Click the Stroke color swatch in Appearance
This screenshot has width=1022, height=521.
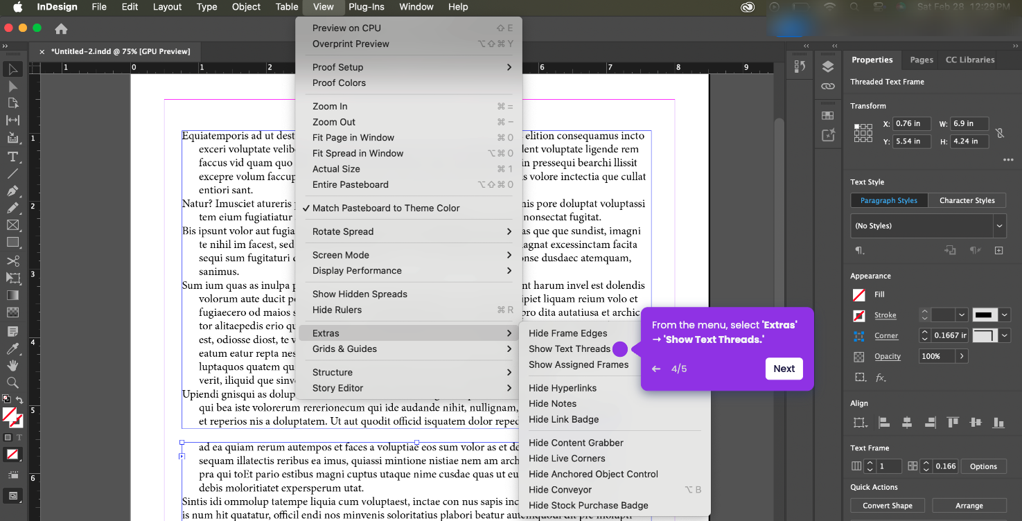tap(859, 316)
